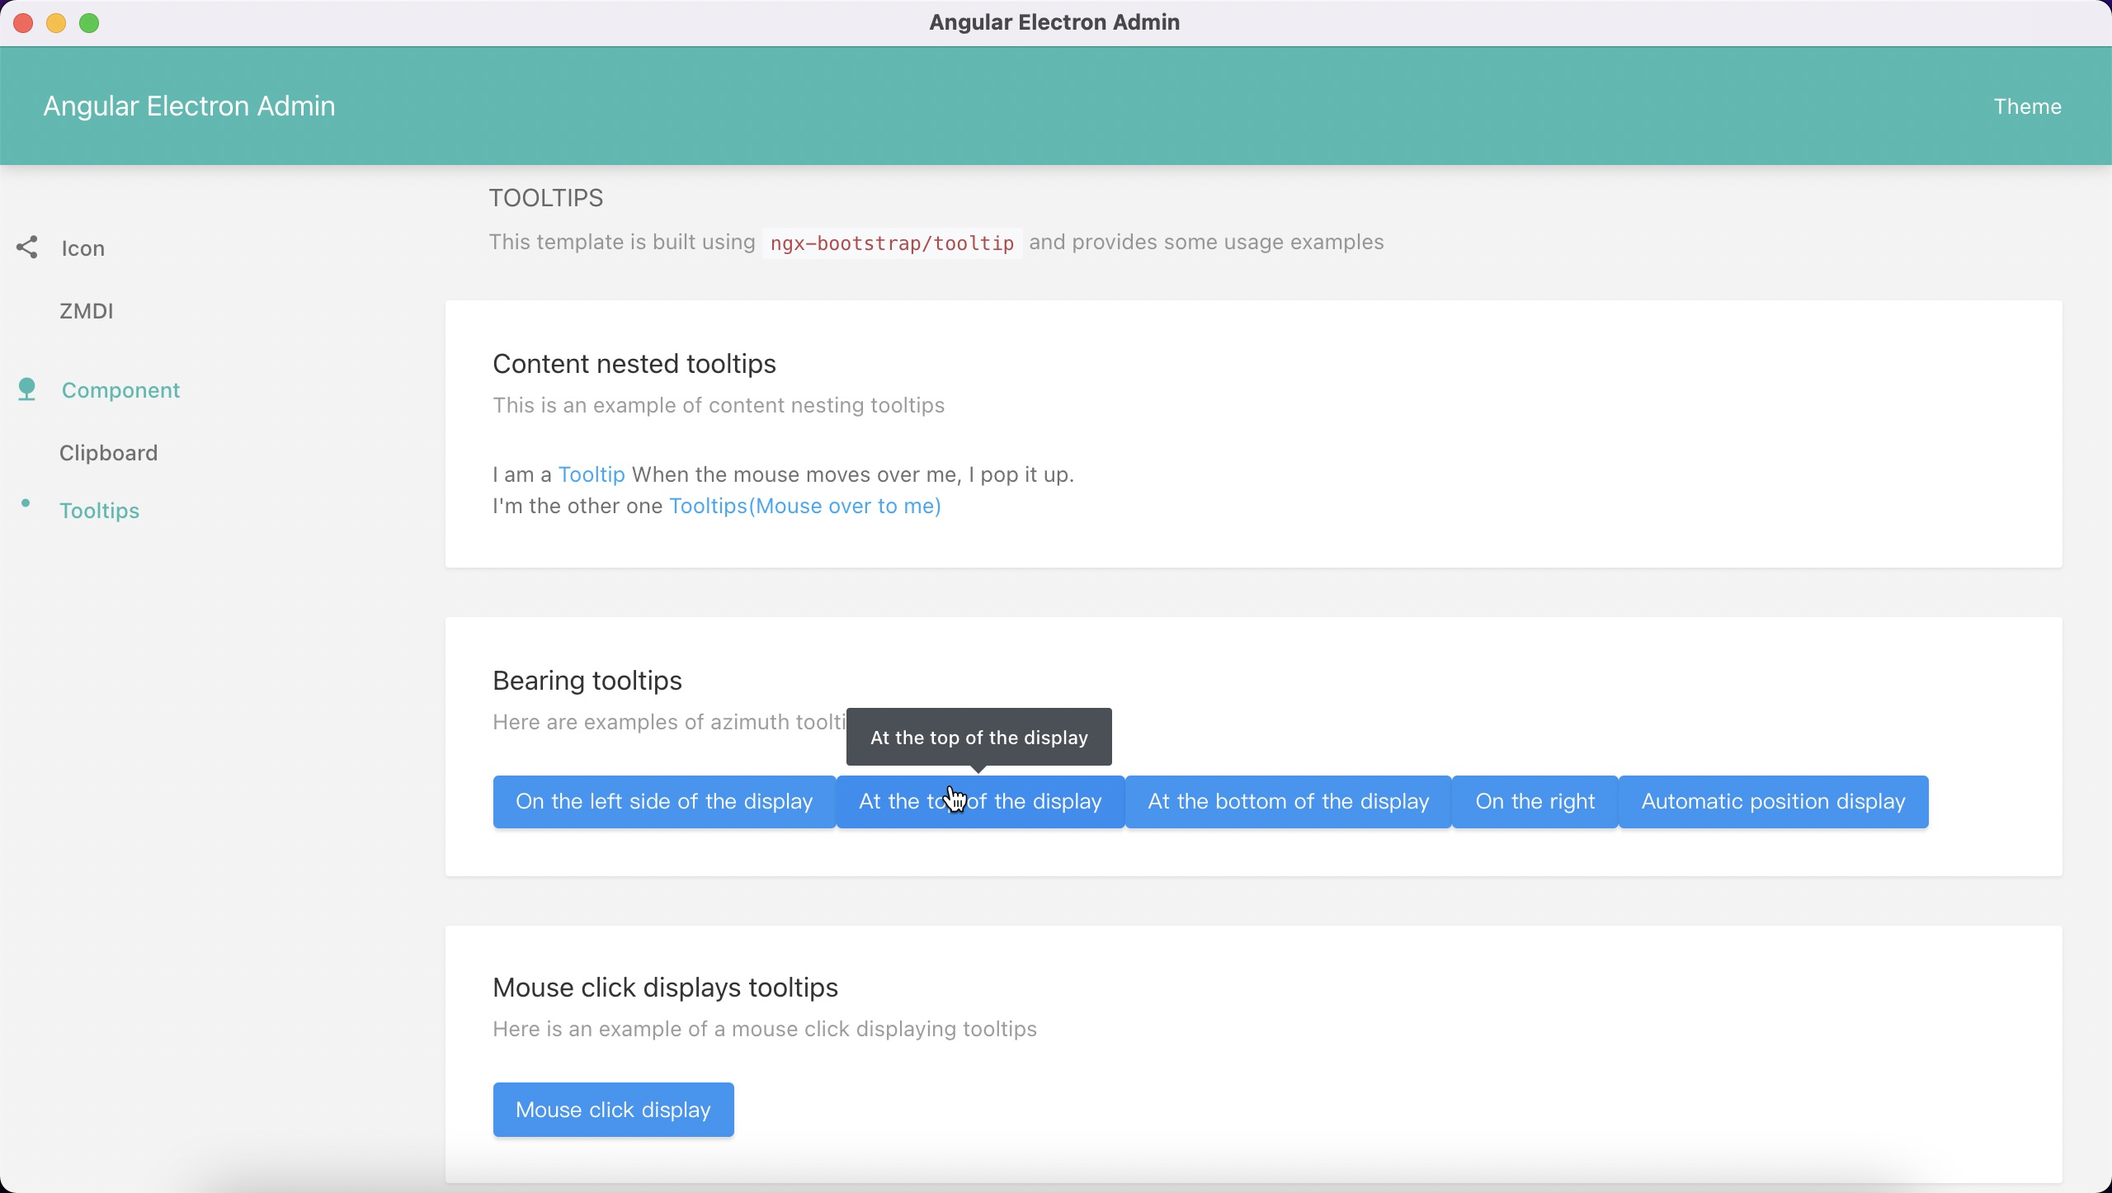The height and width of the screenshot is (1193, 2112).
Task: Click On the left side button
Action: click(664, 801)
